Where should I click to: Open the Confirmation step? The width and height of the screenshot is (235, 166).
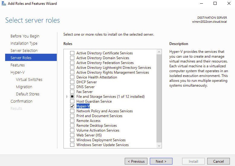click(21, 101)
